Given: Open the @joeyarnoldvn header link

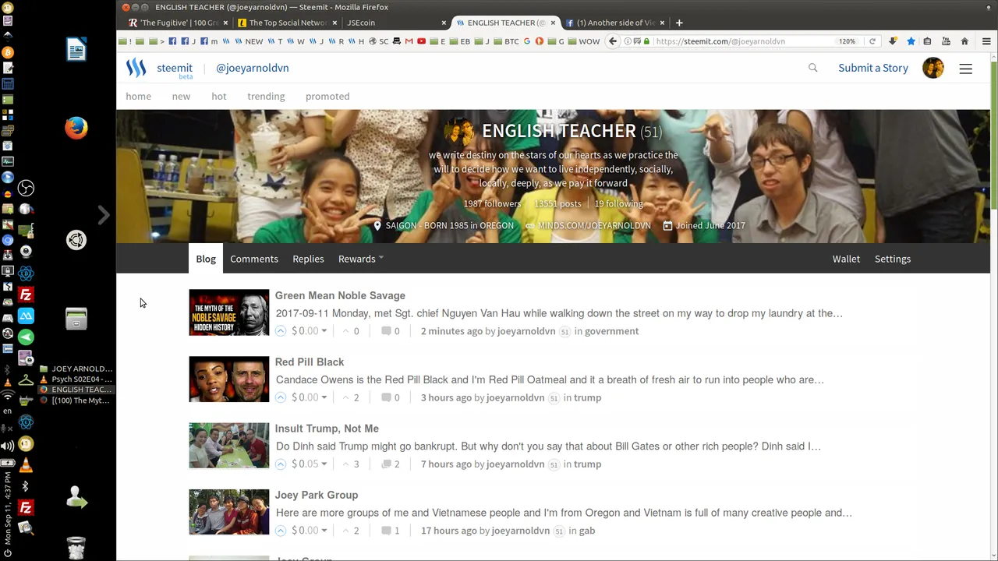Looking at the screenshot, I should pyautogui.click(x=253, y=68).
